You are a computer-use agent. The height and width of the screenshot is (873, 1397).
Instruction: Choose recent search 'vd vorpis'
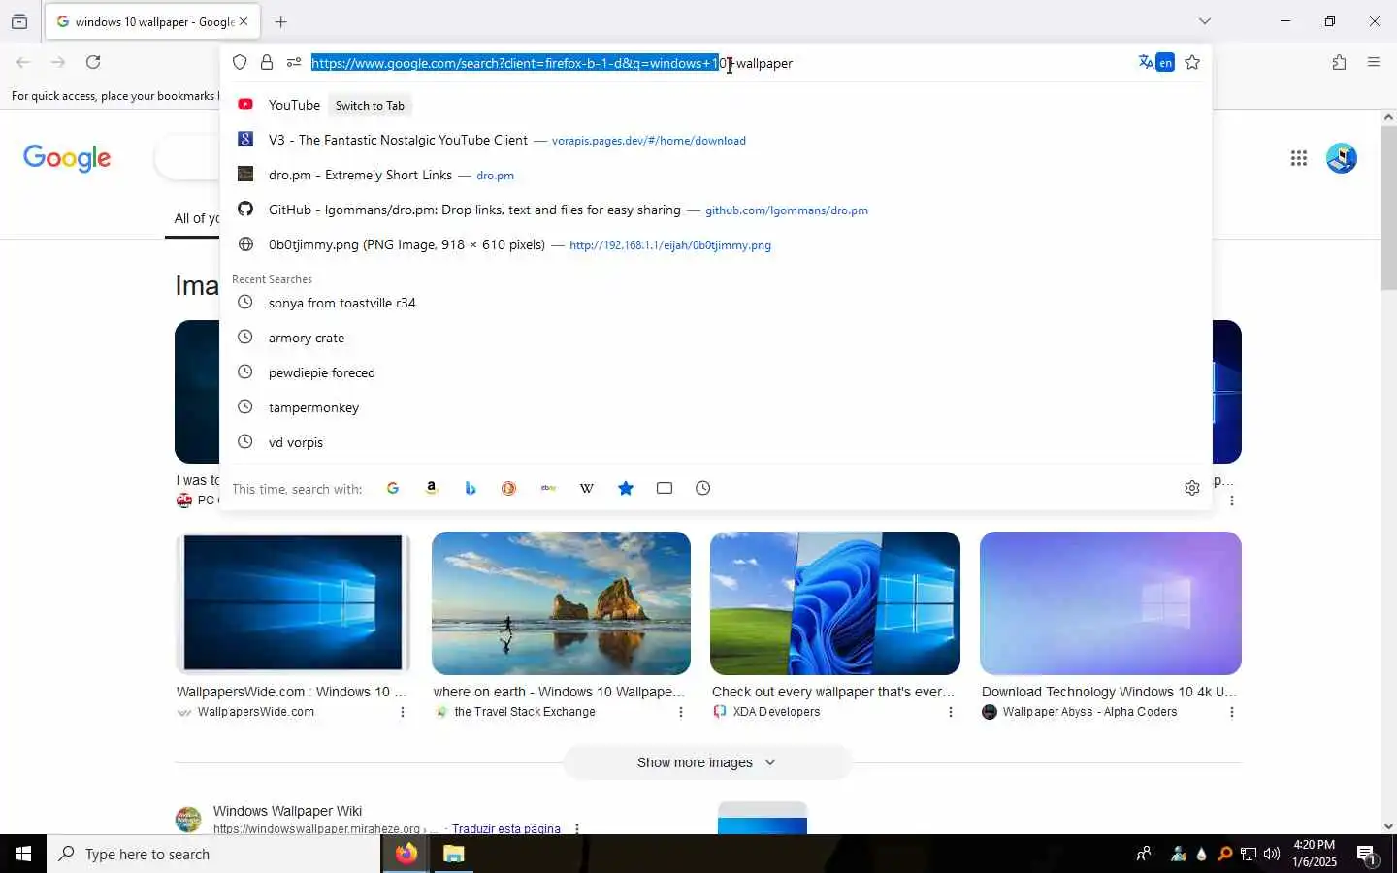coord(716,442)
